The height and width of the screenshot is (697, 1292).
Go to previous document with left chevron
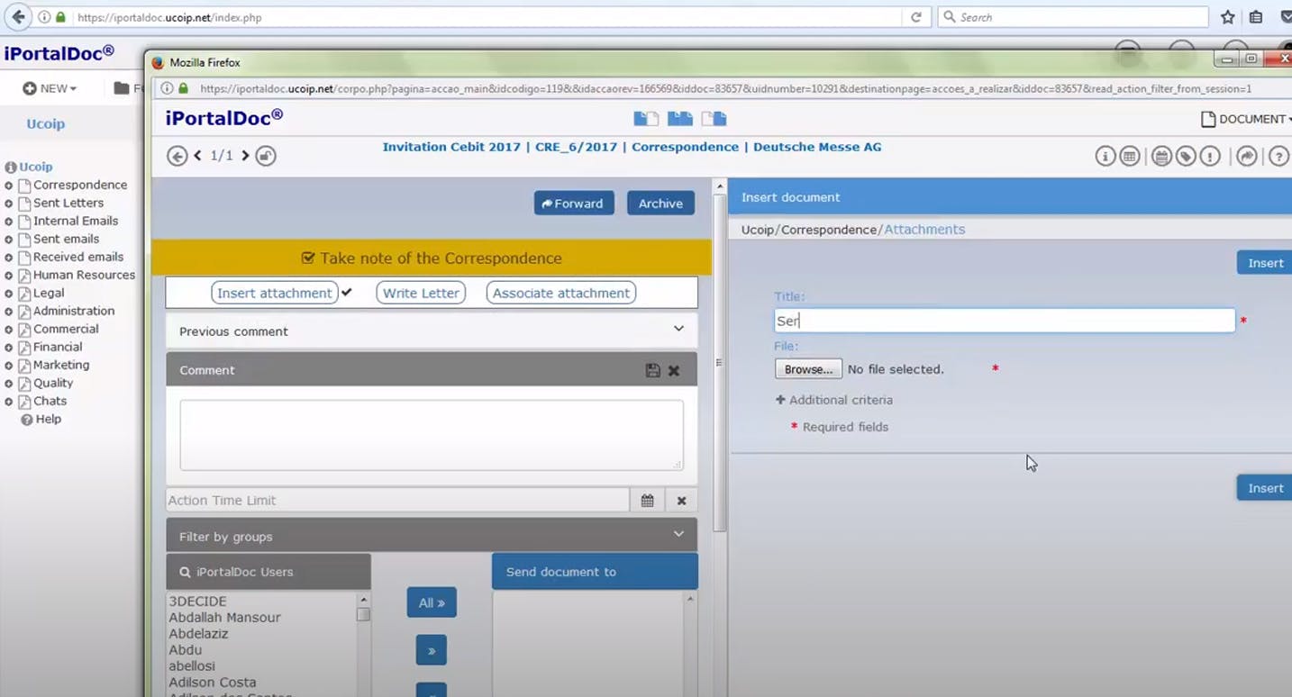[x=197, y=156]
